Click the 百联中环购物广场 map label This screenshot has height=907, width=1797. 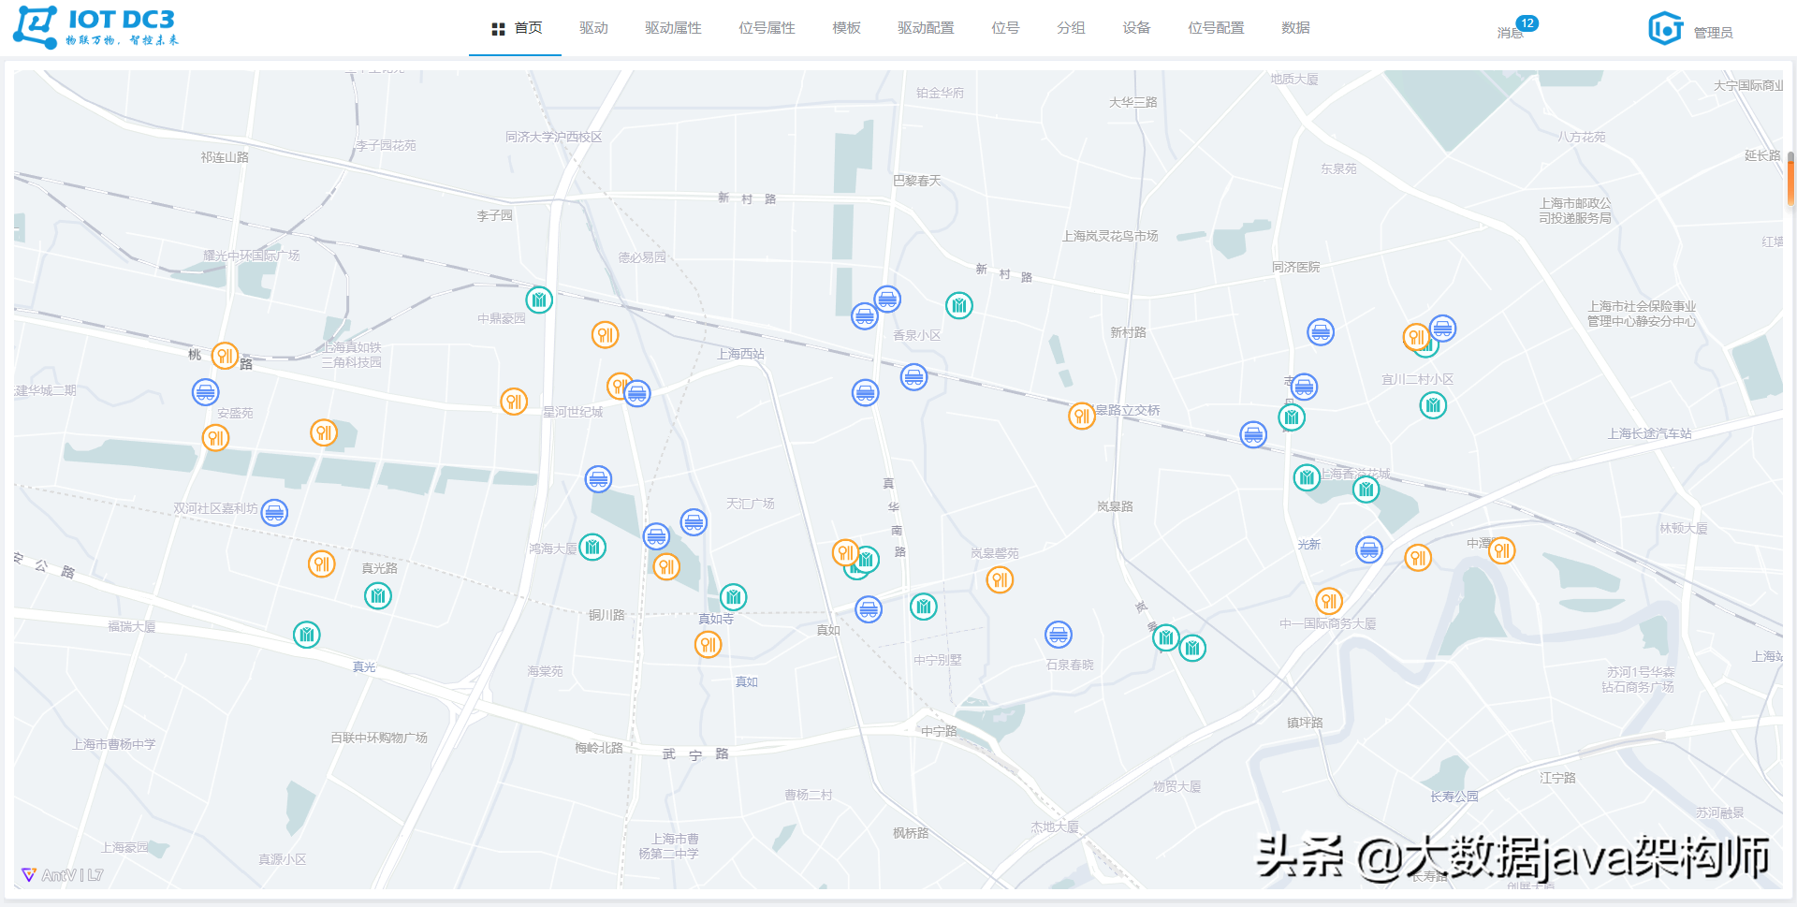pyautogui.click(x=379, y=738)
